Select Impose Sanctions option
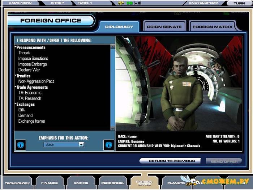The image size is (253, 190). tap(33, 59)
